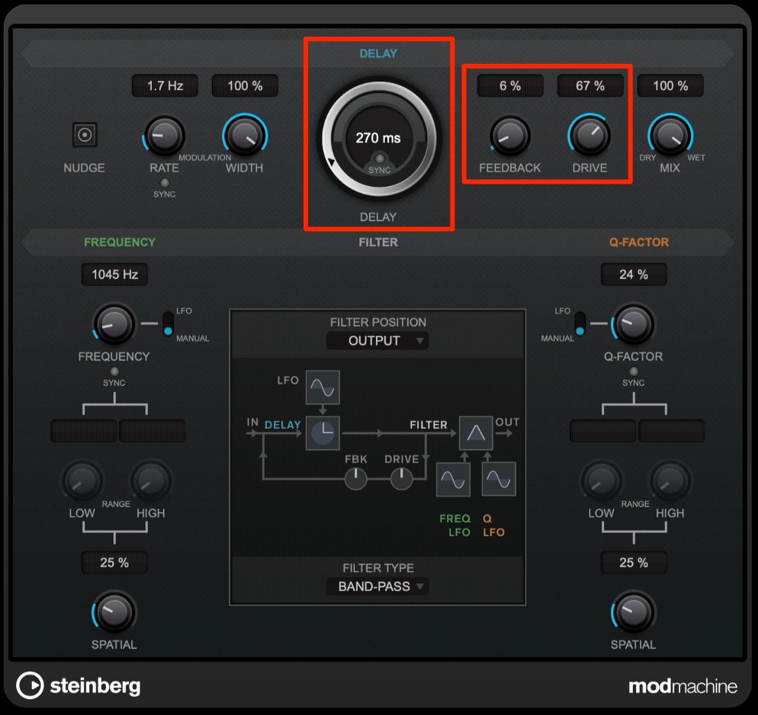Toggle the Frequency Sync button
758x715 pixels.
click(114, 371)
